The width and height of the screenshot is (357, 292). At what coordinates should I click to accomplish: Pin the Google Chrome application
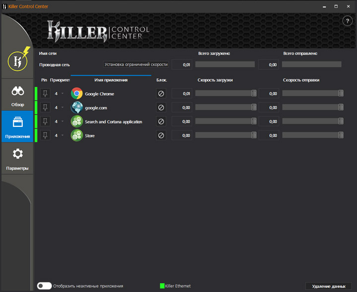point(45,94)
